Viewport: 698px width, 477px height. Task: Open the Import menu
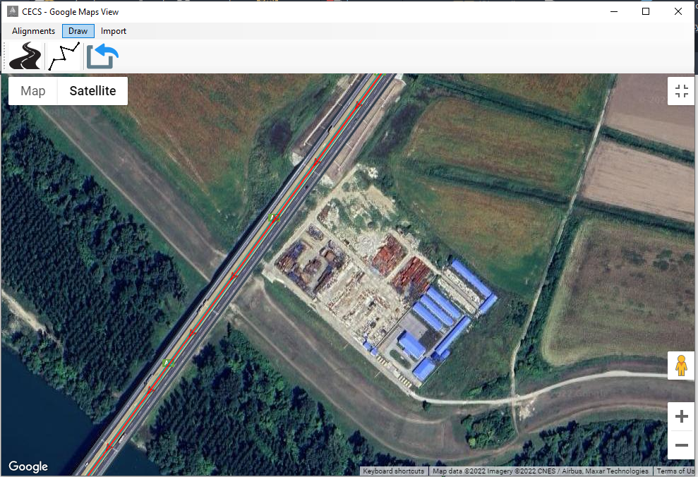tap(114, 31)
